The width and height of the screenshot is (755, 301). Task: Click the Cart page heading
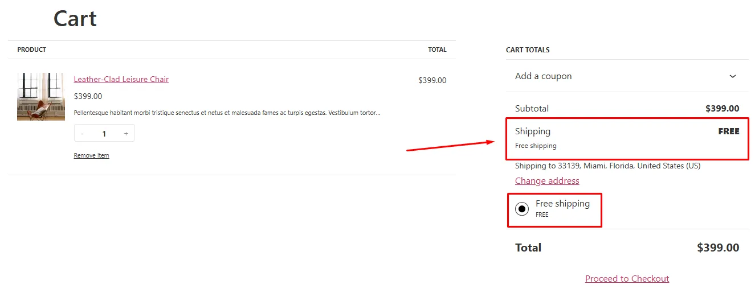pos(75,19)
